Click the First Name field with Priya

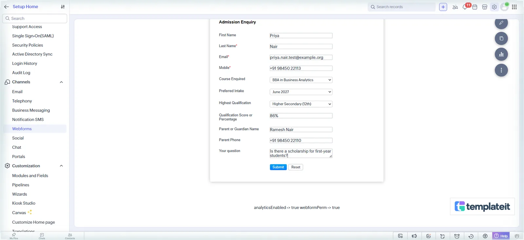tap(301, 36)
